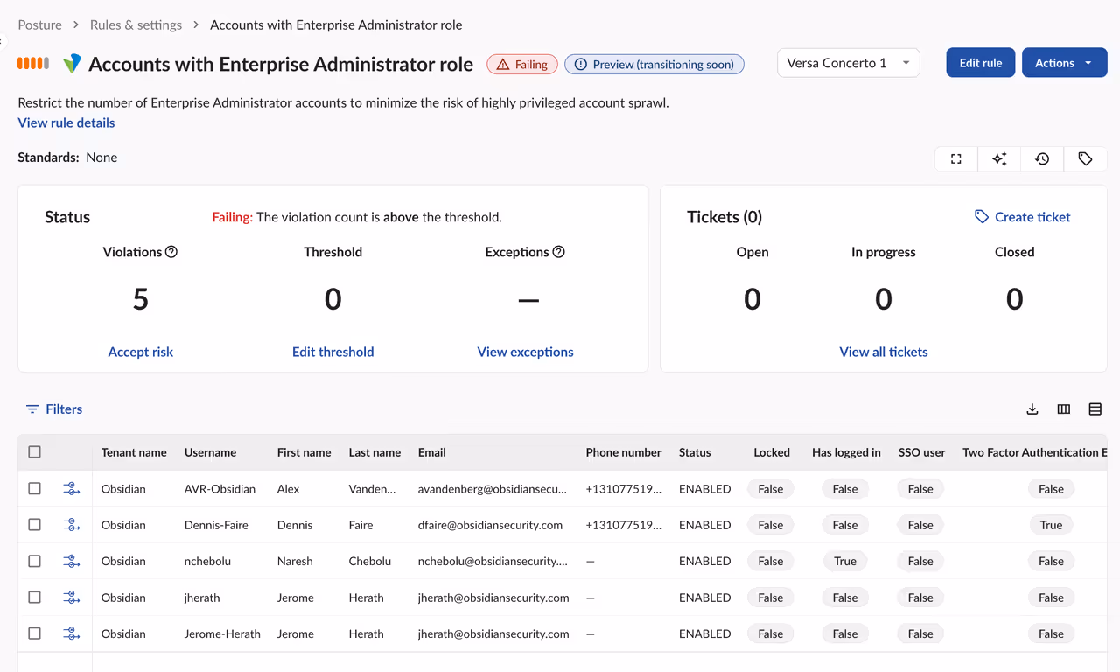This screenshot has height=672, width=1120.
Task: Expand the Actions dropdown button
Action: click(x=1064, y=63)
